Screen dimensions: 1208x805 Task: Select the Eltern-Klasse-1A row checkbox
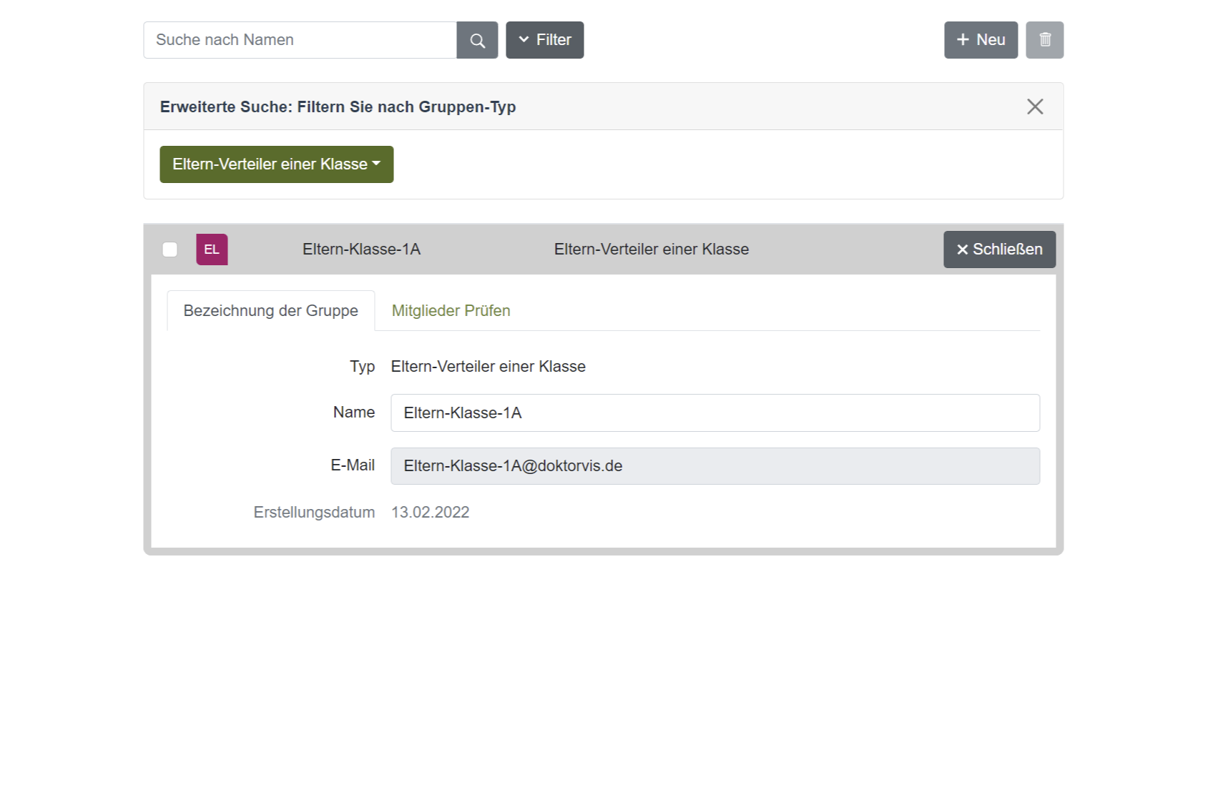pos(170,250)
